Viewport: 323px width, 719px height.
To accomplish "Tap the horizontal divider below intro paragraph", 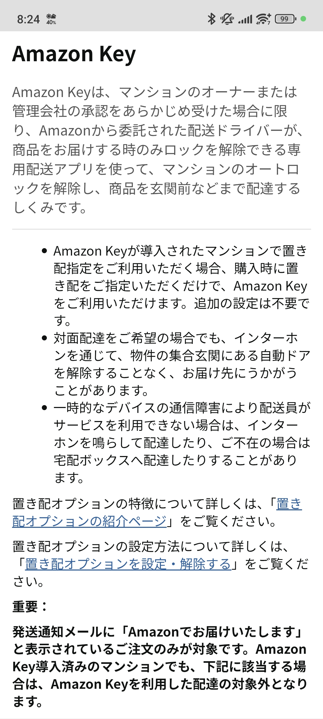I will (162, 229).
